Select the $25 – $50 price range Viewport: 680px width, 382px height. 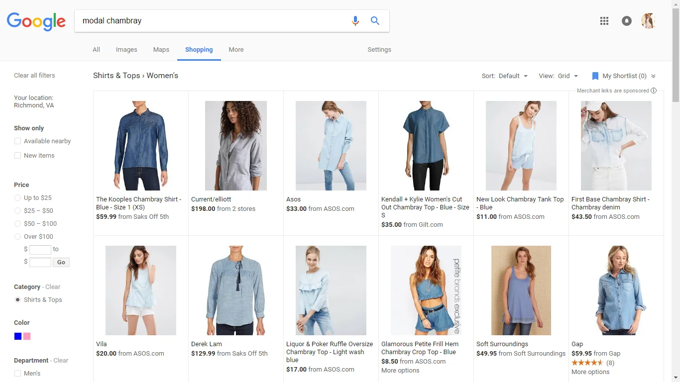[18, 211]
